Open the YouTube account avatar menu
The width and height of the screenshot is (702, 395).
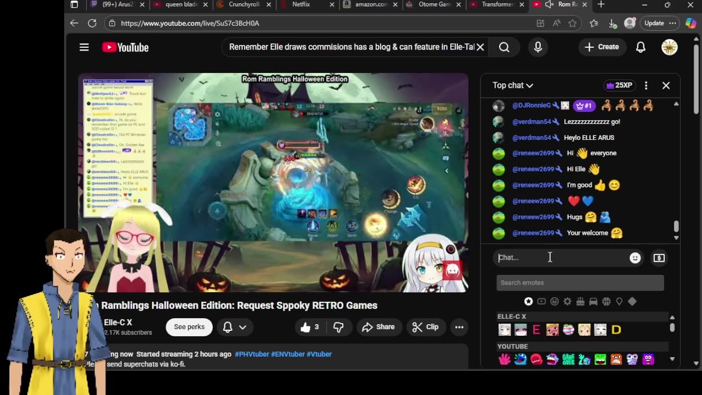(670, 47)
